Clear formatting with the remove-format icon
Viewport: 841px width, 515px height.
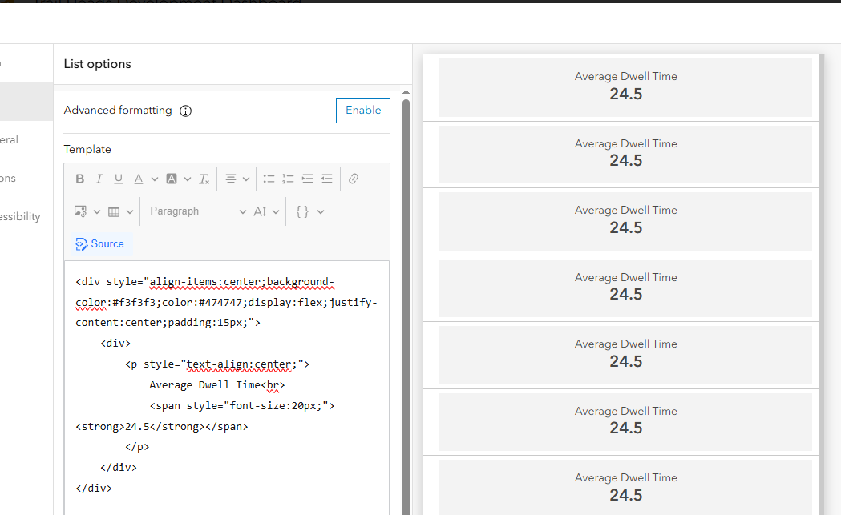click(x=203, y=178)
